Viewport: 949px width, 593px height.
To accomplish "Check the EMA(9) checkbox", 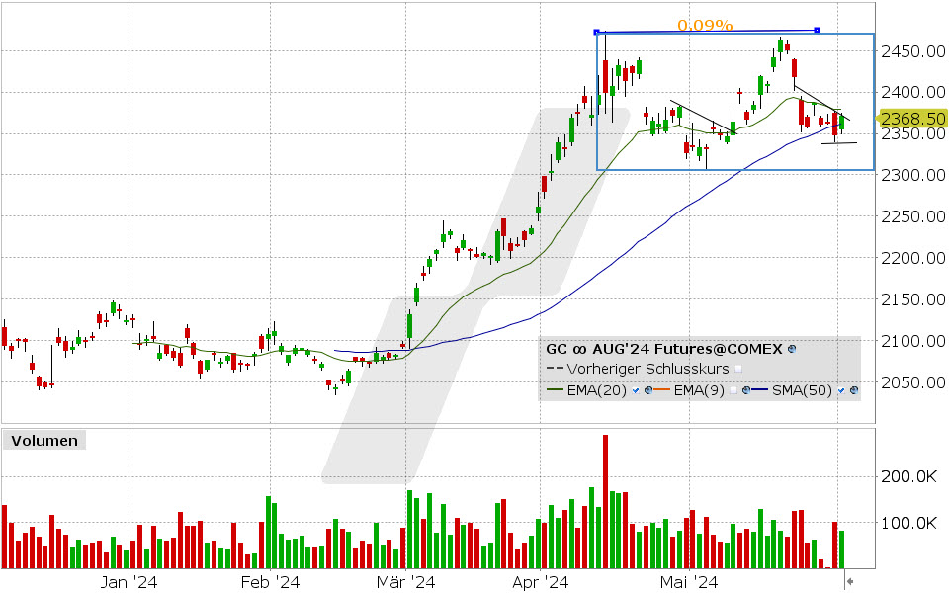I will [x=733, y=390].
